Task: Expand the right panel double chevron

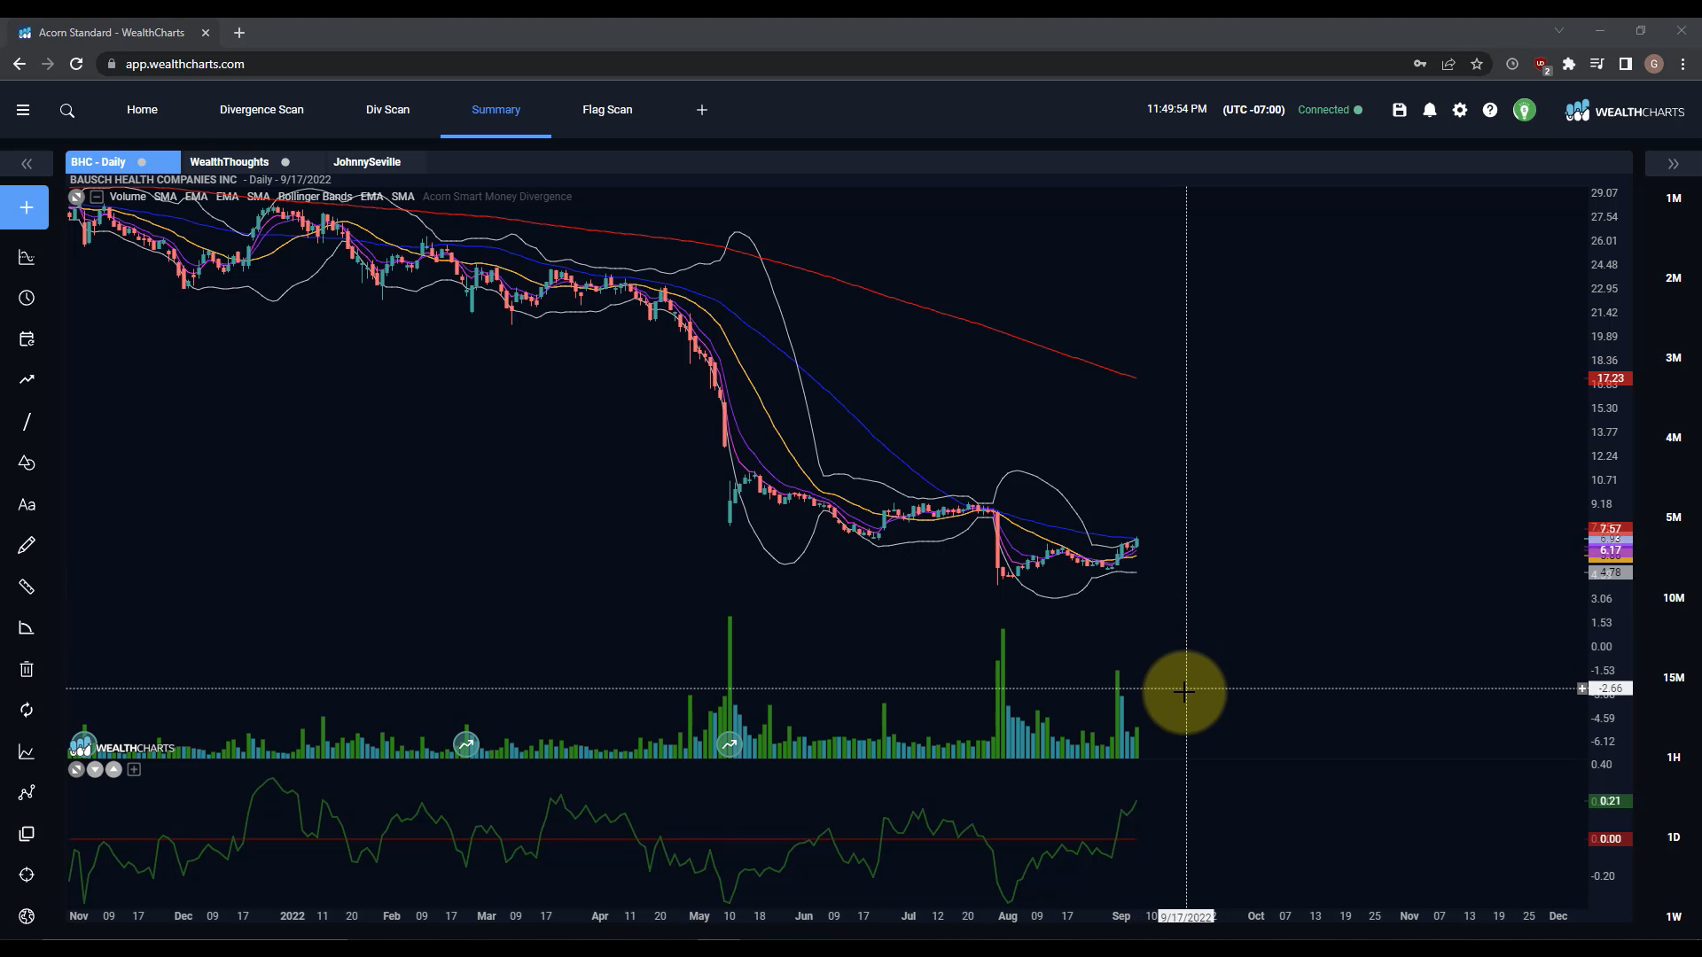Action: [1673, 164]
